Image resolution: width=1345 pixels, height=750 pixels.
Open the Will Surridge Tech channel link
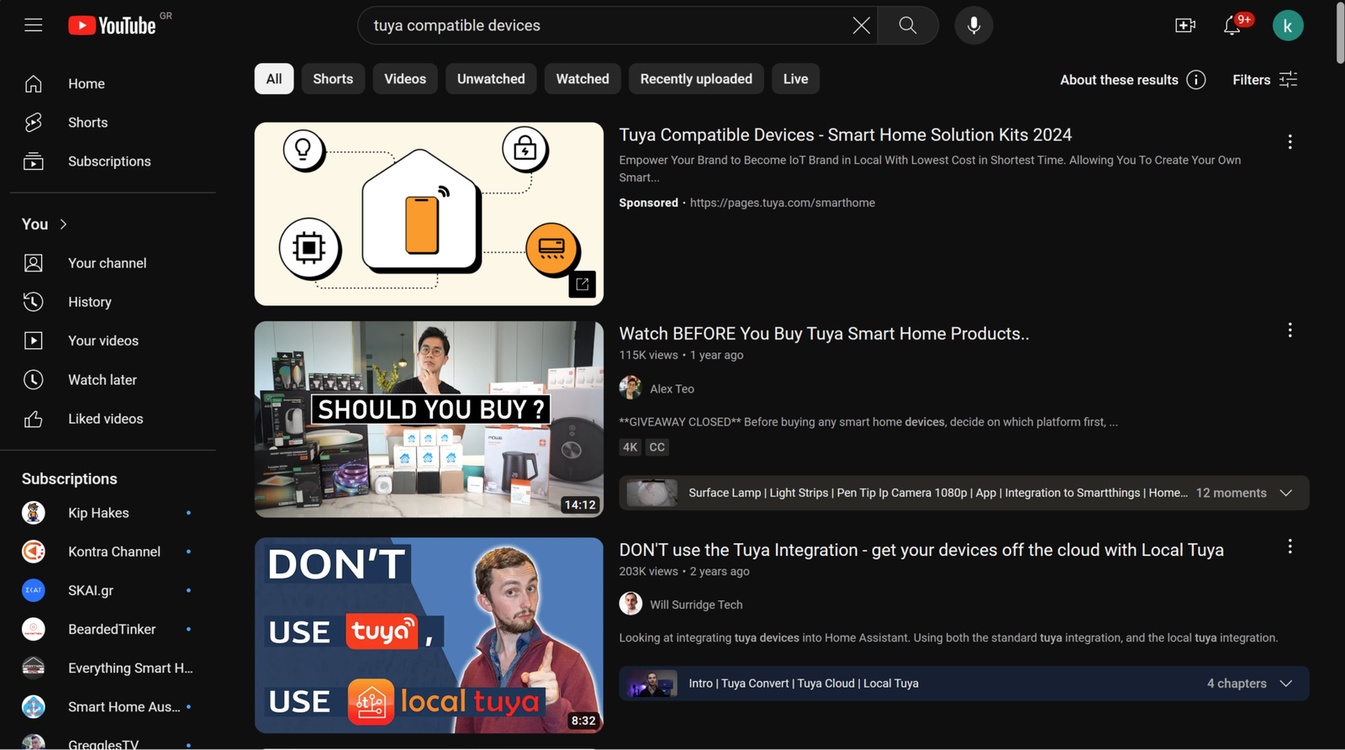point(695,605)
